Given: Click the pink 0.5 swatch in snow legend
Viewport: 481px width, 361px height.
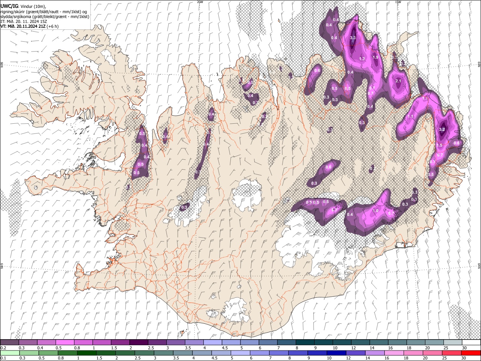Looking at the screenshot, I should 65,343.
